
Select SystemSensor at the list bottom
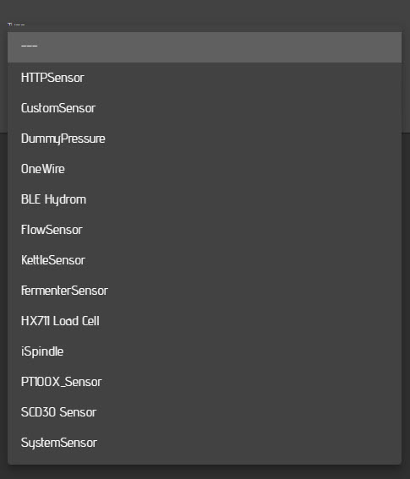(205, 443)
